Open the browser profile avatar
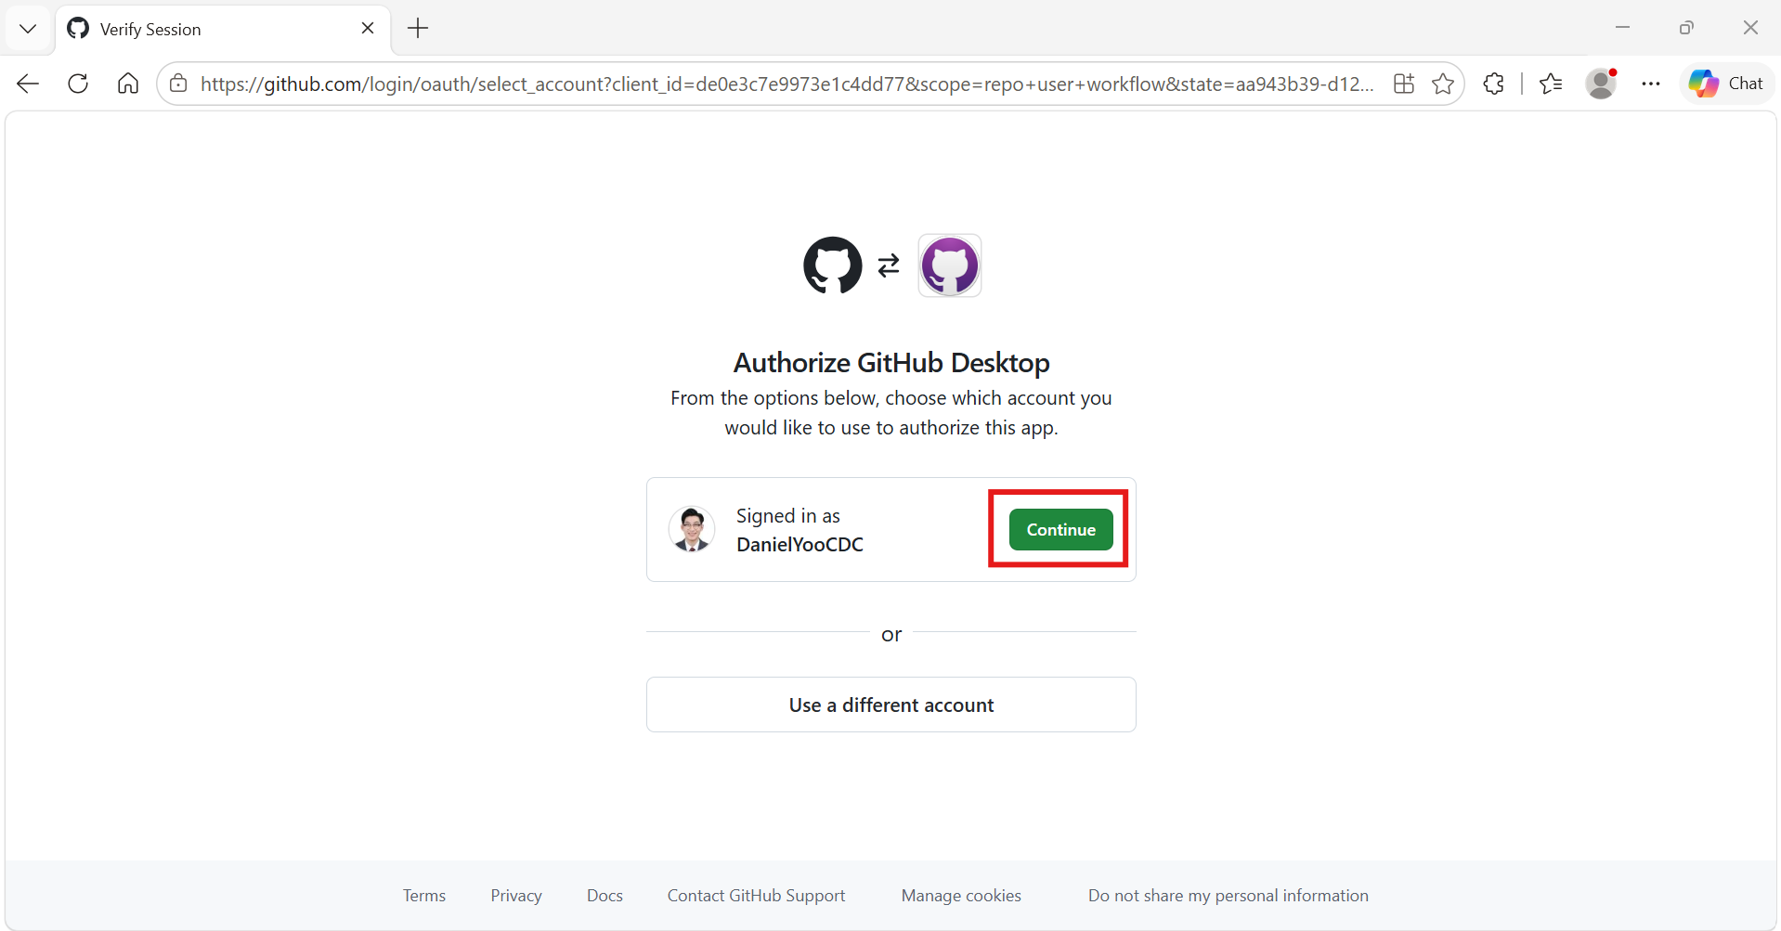This screenshot has width=1781, height=931. [x=1601, y=84]
